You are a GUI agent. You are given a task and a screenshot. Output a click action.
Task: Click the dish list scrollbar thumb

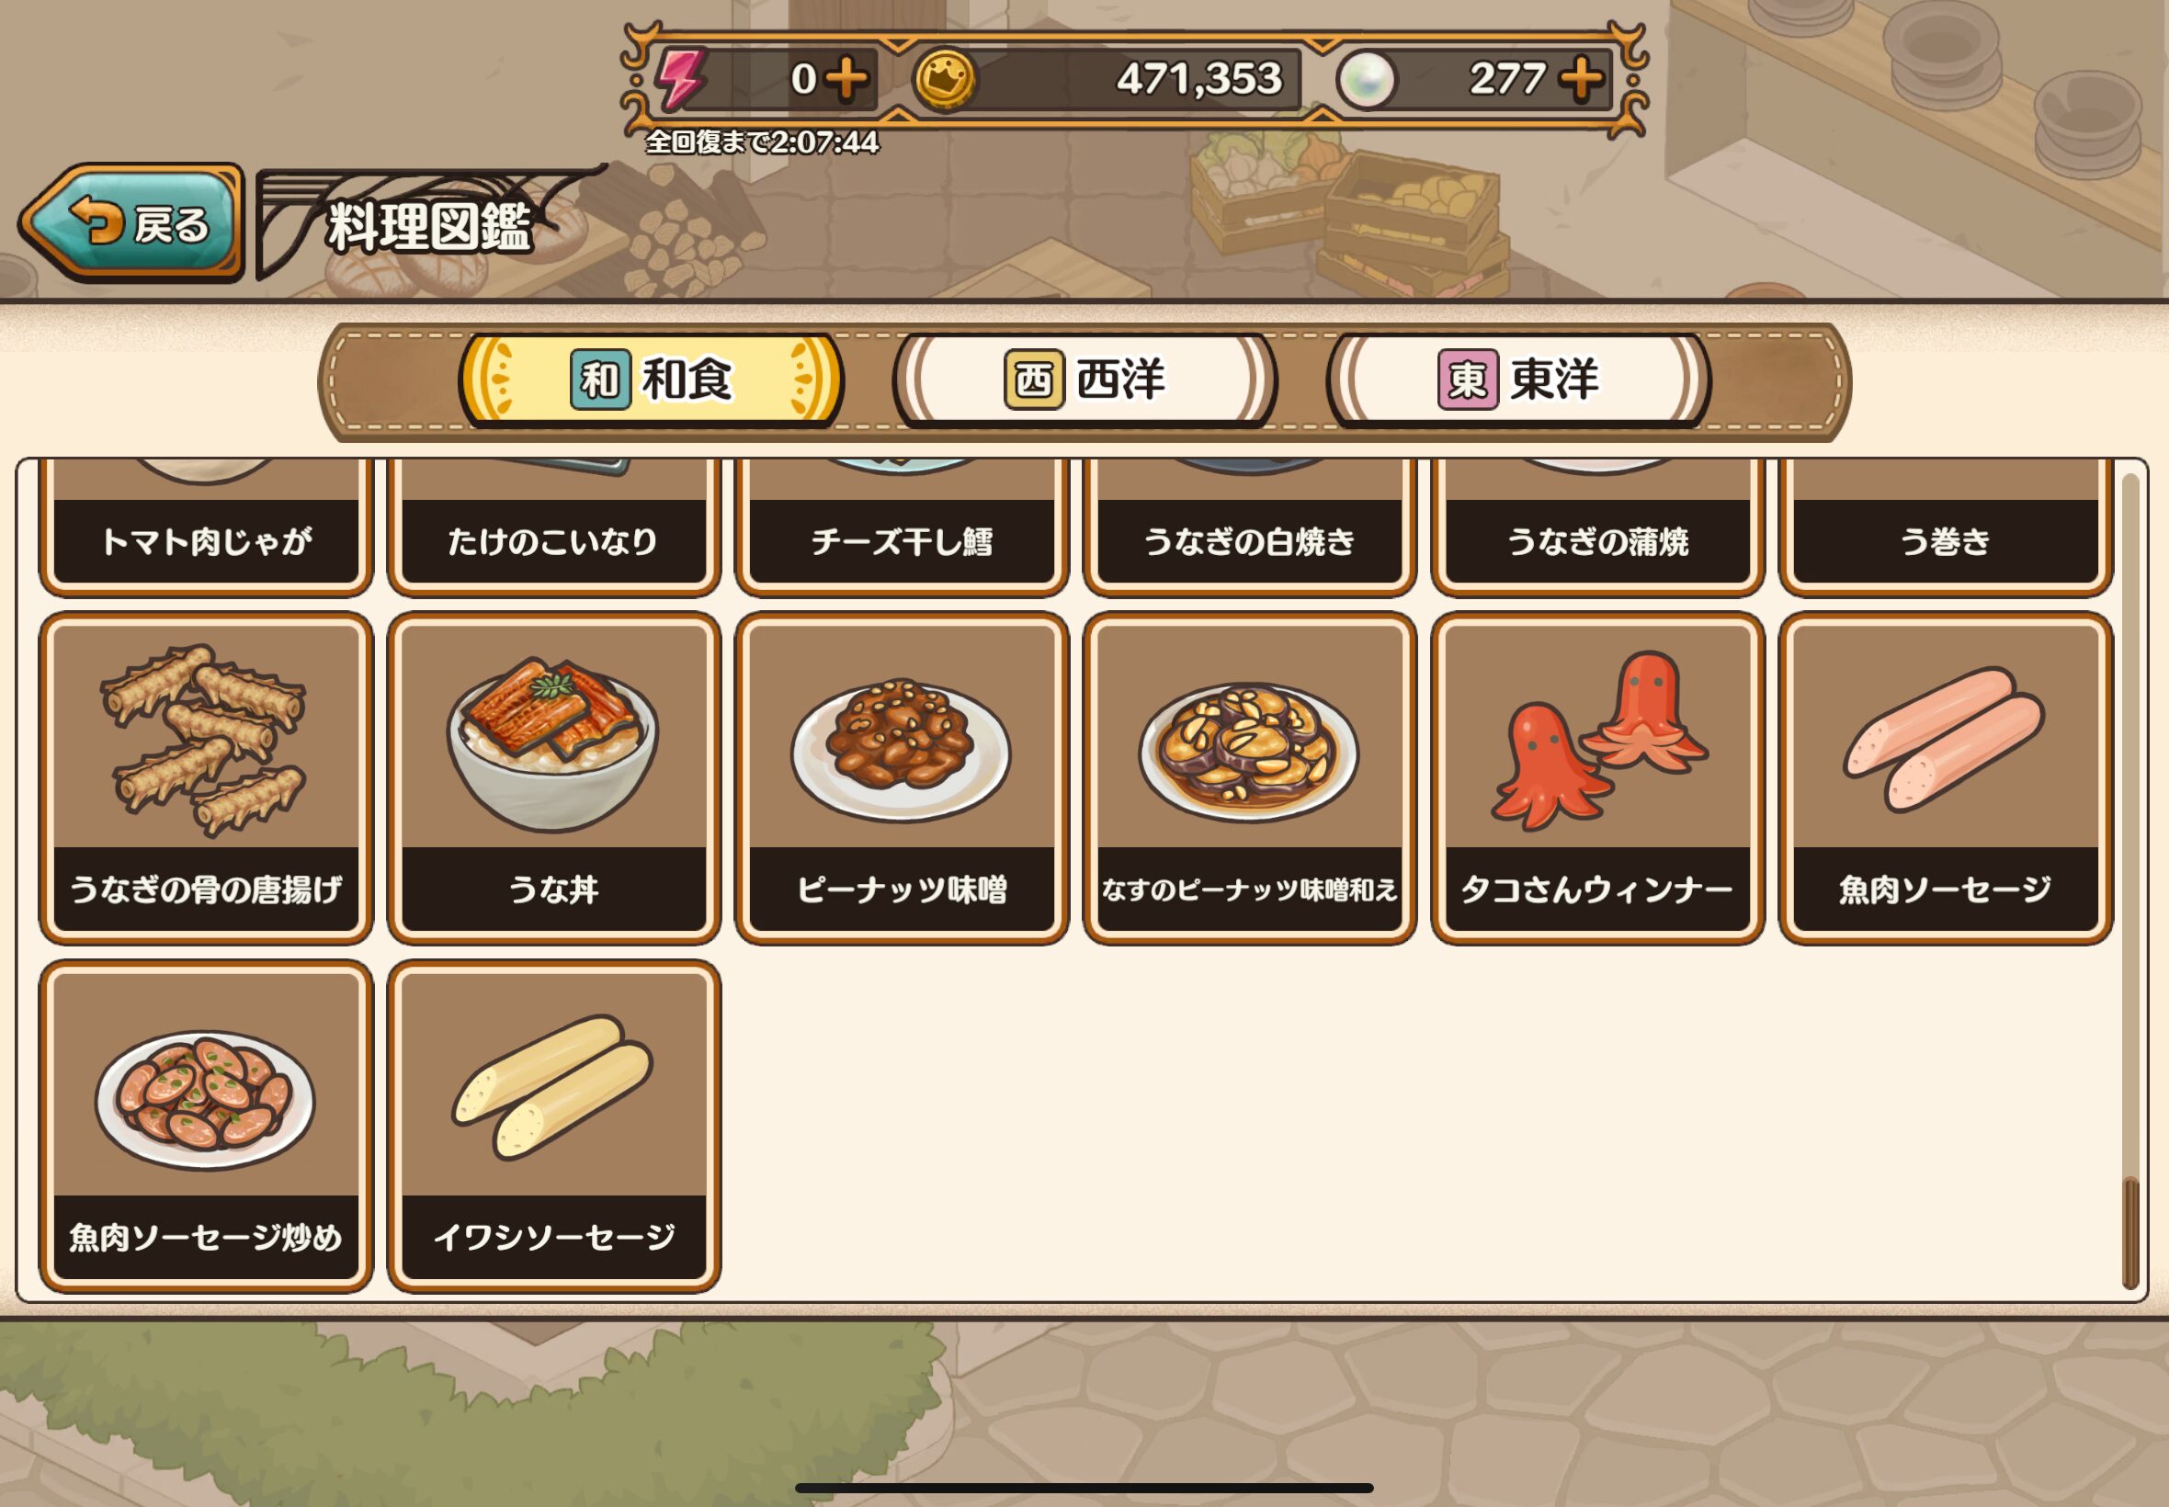click(x=2130, y=1232)
